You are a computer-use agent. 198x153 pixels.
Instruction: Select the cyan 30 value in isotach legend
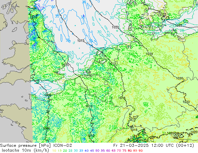pyautogui.click(x=76, y=151)
